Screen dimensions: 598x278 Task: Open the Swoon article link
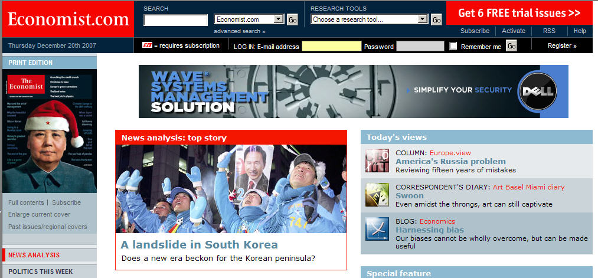tap(410, 195)
